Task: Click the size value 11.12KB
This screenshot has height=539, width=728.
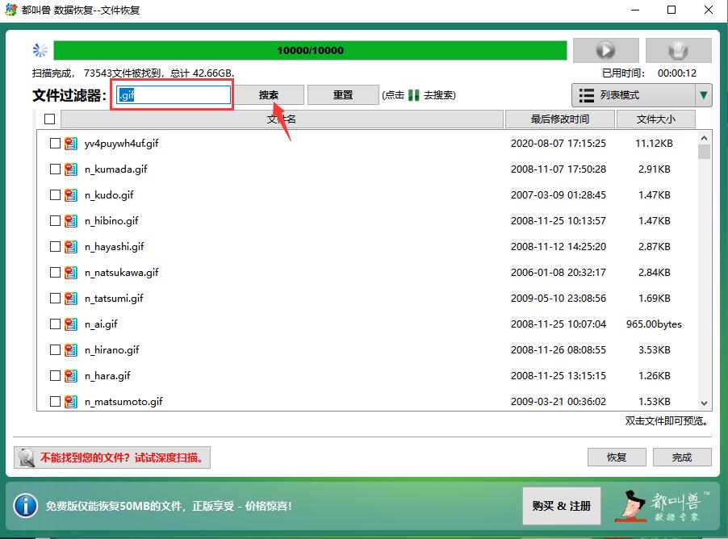Action: coord(654,144)
